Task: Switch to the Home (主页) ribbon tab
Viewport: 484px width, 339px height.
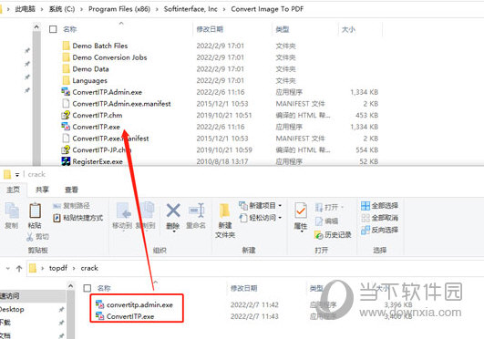Action: (x=14, y=190)
